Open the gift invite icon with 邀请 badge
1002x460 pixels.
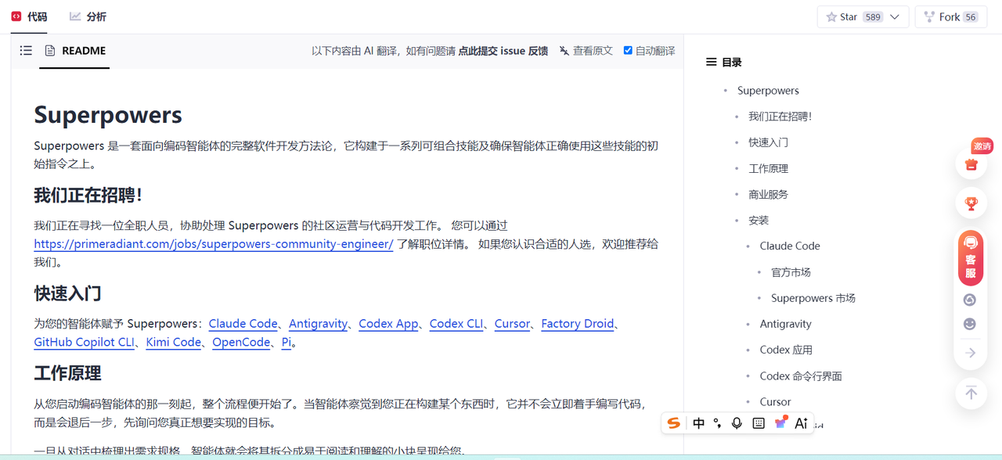pyautogui.click(x=971, y=164)
